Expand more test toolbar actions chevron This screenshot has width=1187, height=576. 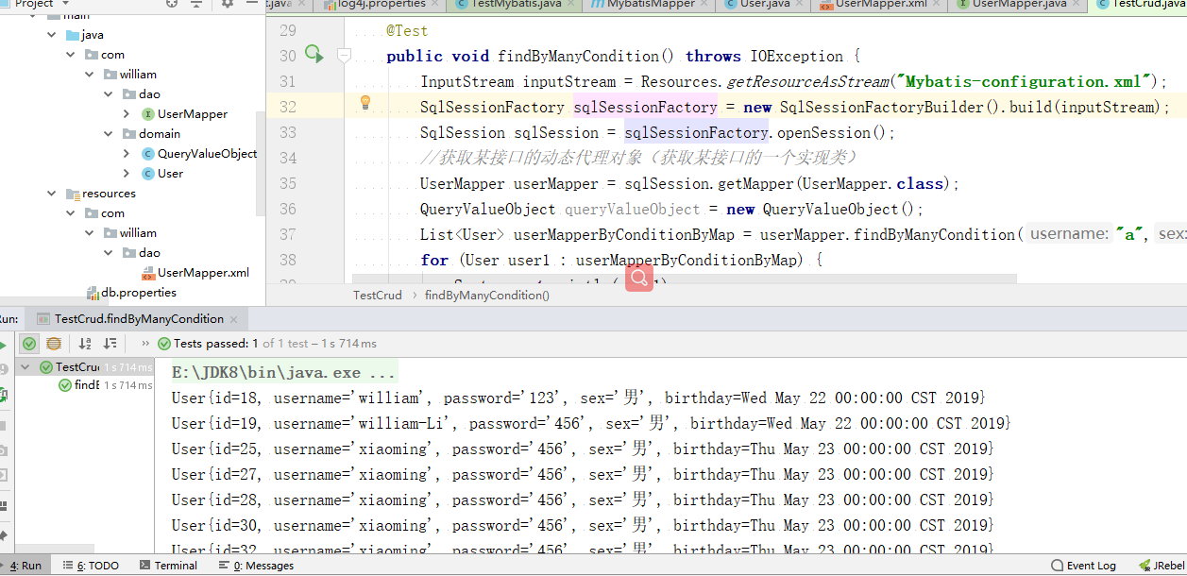[x=144, y=344]
